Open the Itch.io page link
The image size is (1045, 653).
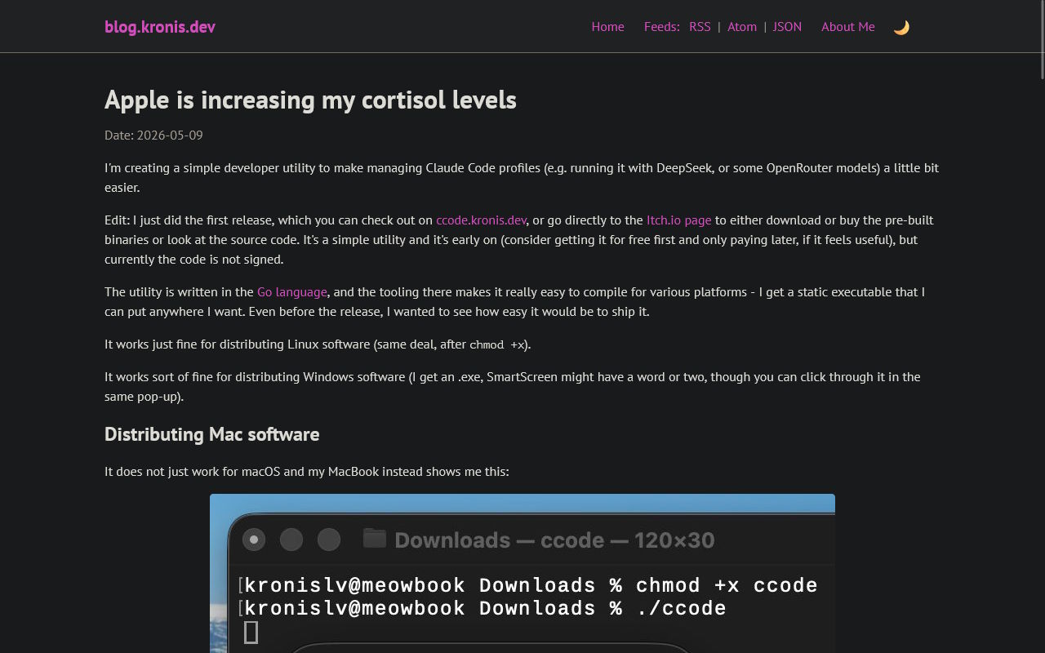(679, 220)
